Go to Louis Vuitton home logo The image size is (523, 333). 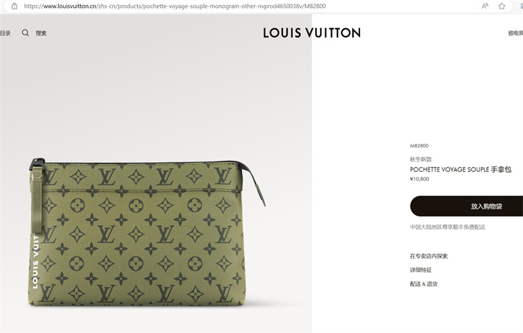[312, 33]
